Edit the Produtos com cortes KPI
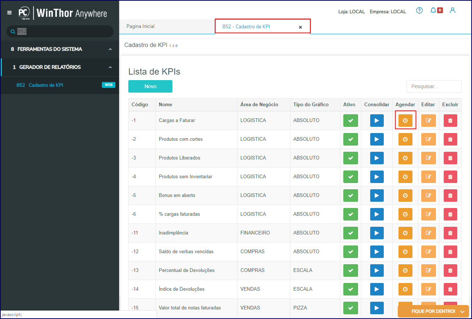This screenshot has width=472, height=319. click(429, 139)
